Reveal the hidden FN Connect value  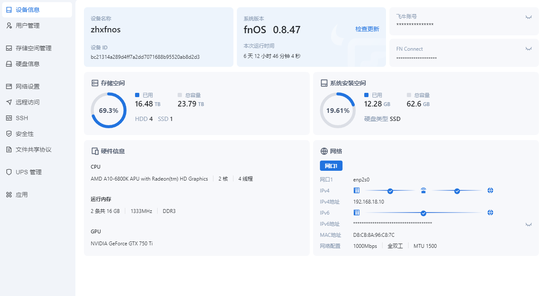(529, 49)
